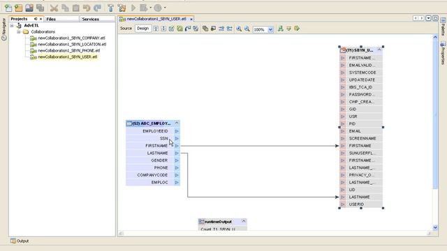This screenshot has width=447, height=251.
Task: Click the Open Project toolbar icon
Action: point(29,8)
